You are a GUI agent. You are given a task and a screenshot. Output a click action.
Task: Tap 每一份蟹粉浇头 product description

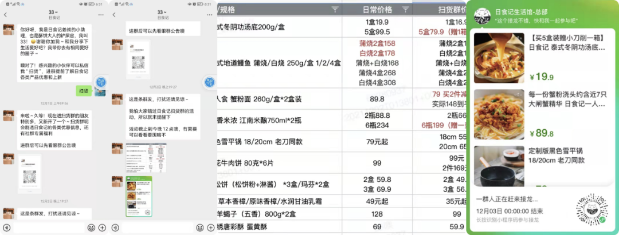coord(567,99)
